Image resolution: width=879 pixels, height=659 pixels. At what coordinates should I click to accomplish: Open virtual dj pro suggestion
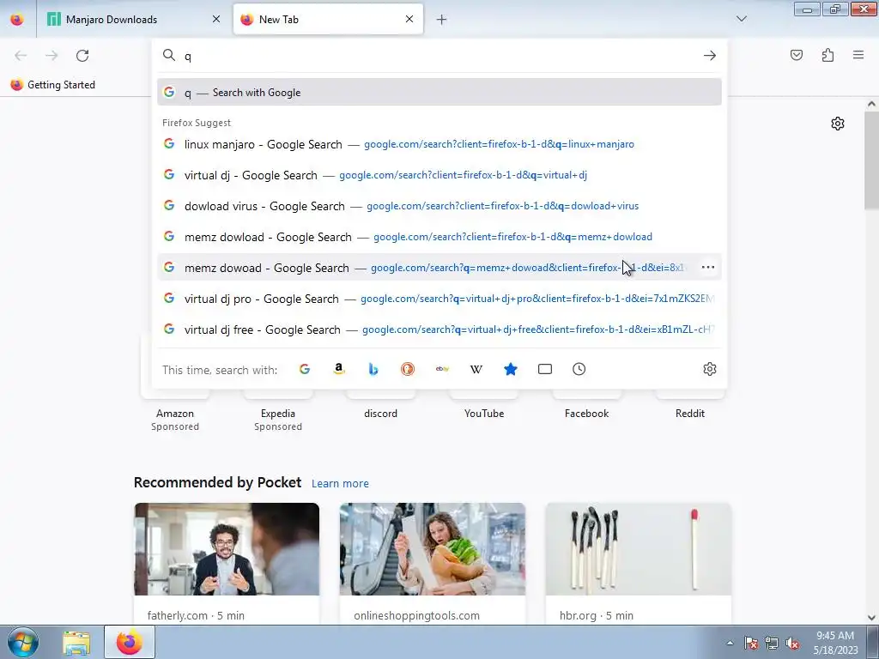(x=439, y=298)
